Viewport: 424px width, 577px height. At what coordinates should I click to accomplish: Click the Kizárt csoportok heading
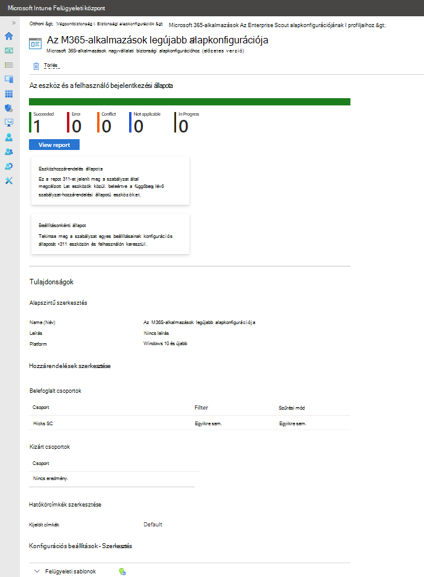tap(49, 447)
